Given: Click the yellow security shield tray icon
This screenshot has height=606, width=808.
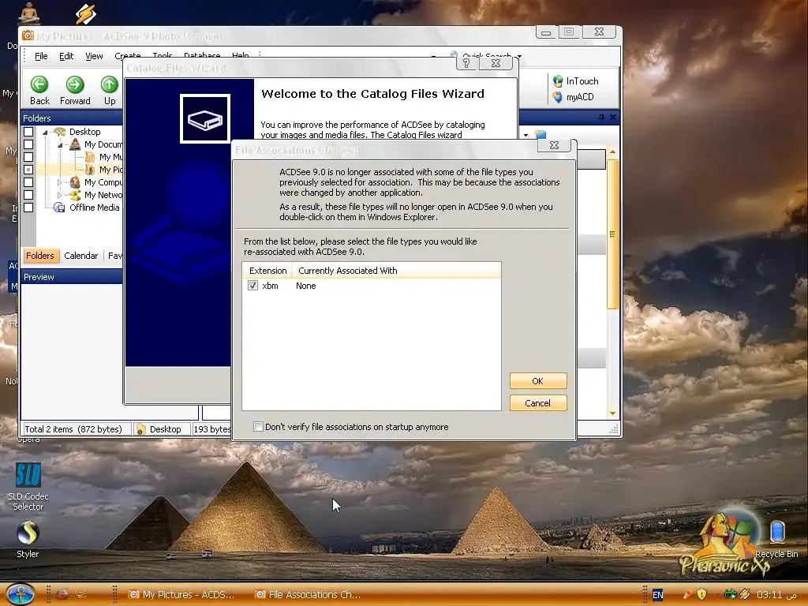Looking at the screenshot, I should click(x=701, y=594).
